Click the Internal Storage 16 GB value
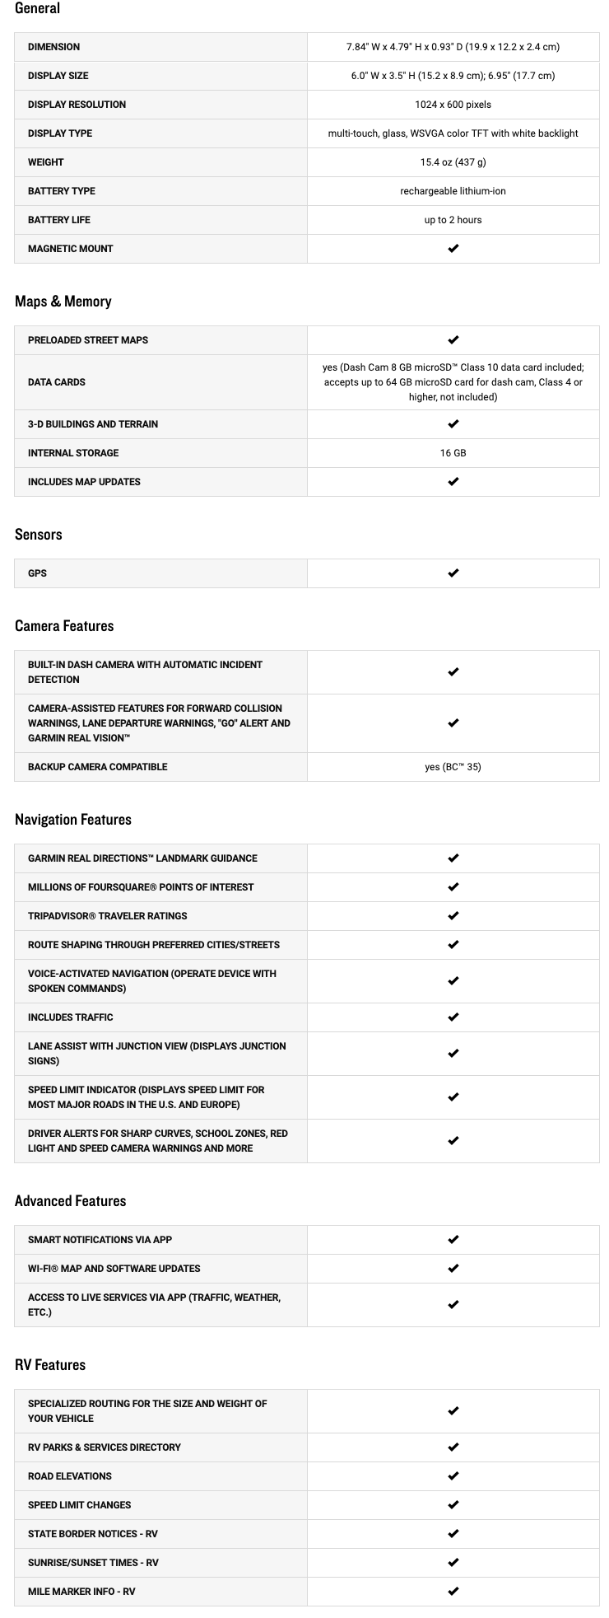This screenshot has width=609, height=1618. (453, 453)
